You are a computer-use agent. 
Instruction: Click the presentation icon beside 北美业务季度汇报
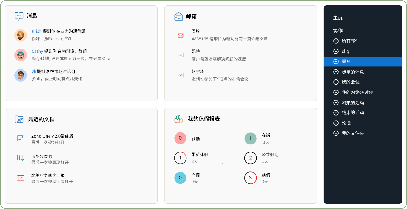coord(21,178)
